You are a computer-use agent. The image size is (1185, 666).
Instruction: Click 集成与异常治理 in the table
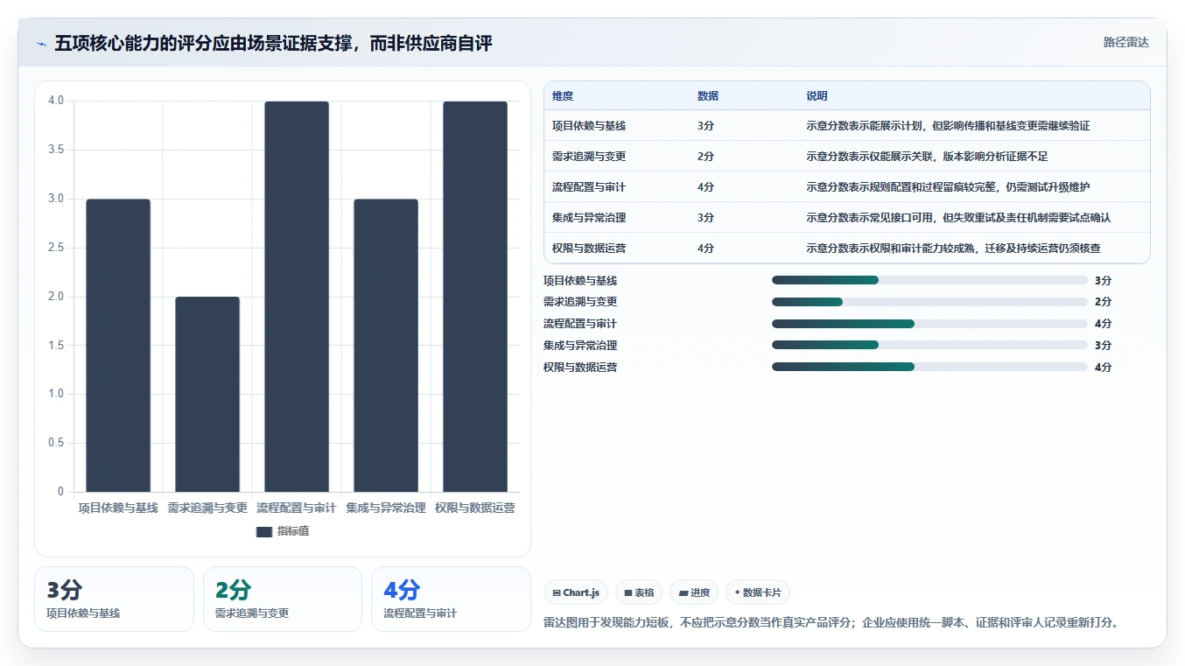pyautogui.click(x=589, y=218)
